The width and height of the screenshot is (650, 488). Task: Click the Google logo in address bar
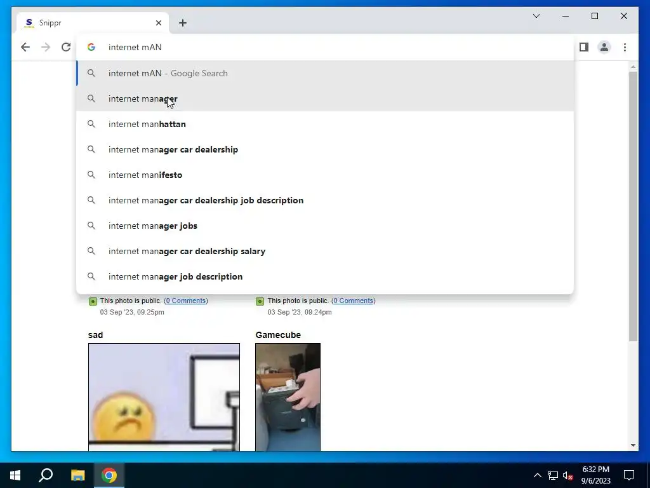(x=91, y=47)
